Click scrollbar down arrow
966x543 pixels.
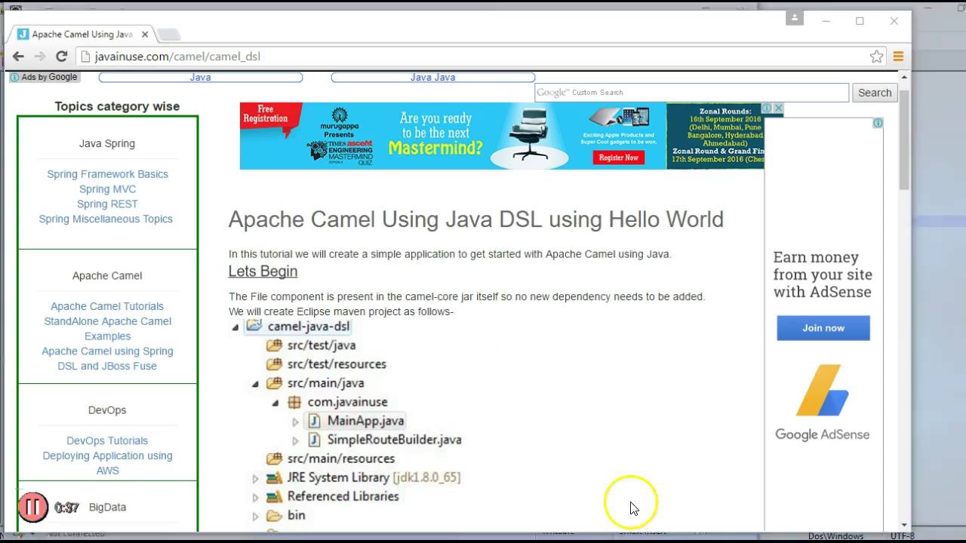click(x=904, y=525)
